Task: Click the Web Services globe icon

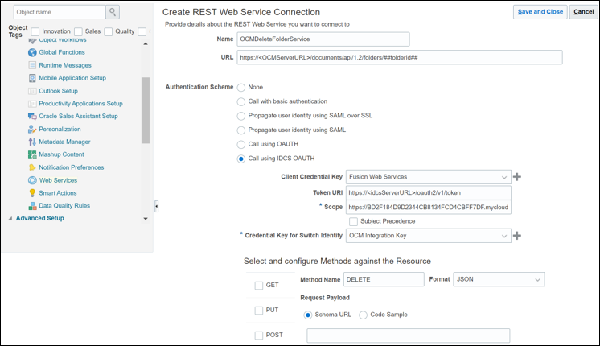Action: point(31,180)
